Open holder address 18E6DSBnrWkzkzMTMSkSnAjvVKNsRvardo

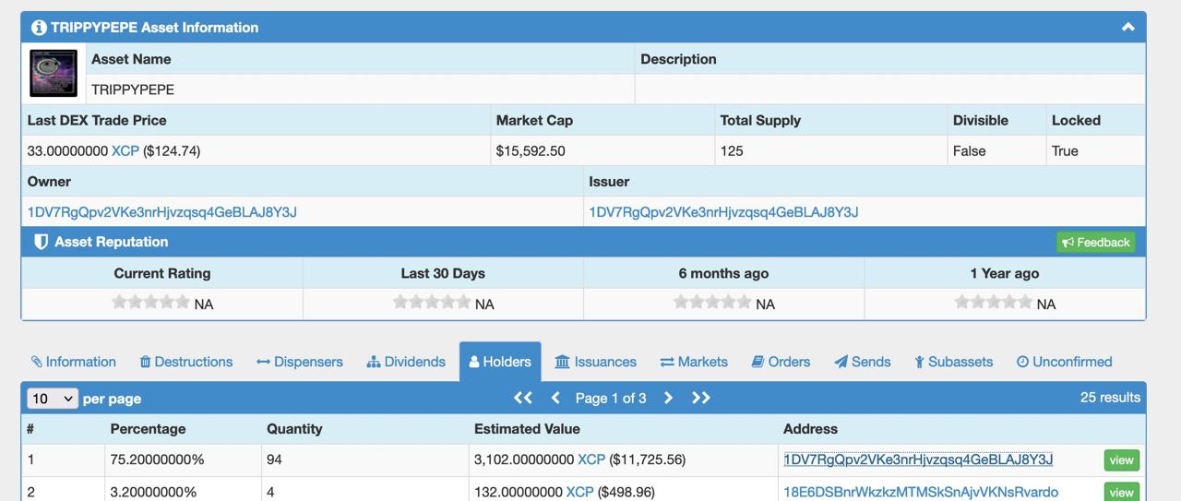[921, 492]
